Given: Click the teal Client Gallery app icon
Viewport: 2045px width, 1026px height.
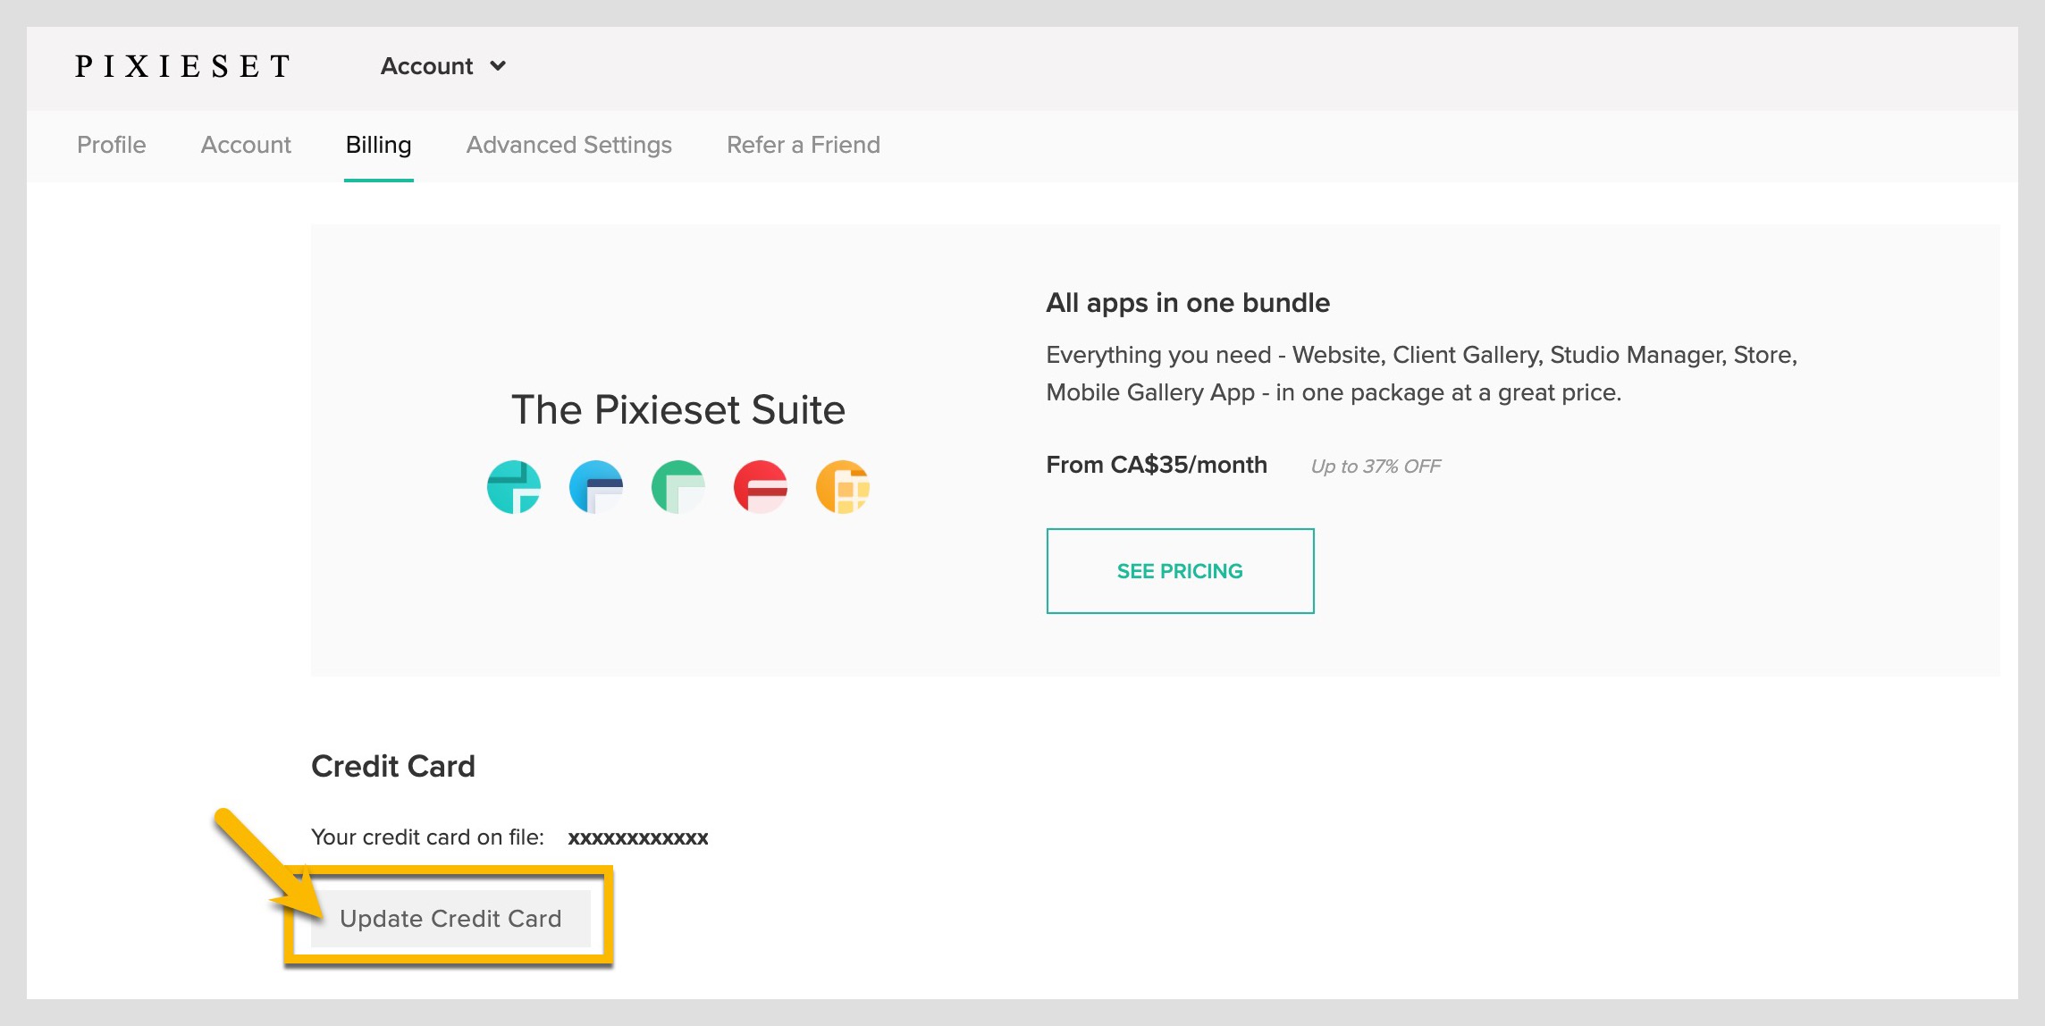Looking at the screenshot, I should 513,487.
